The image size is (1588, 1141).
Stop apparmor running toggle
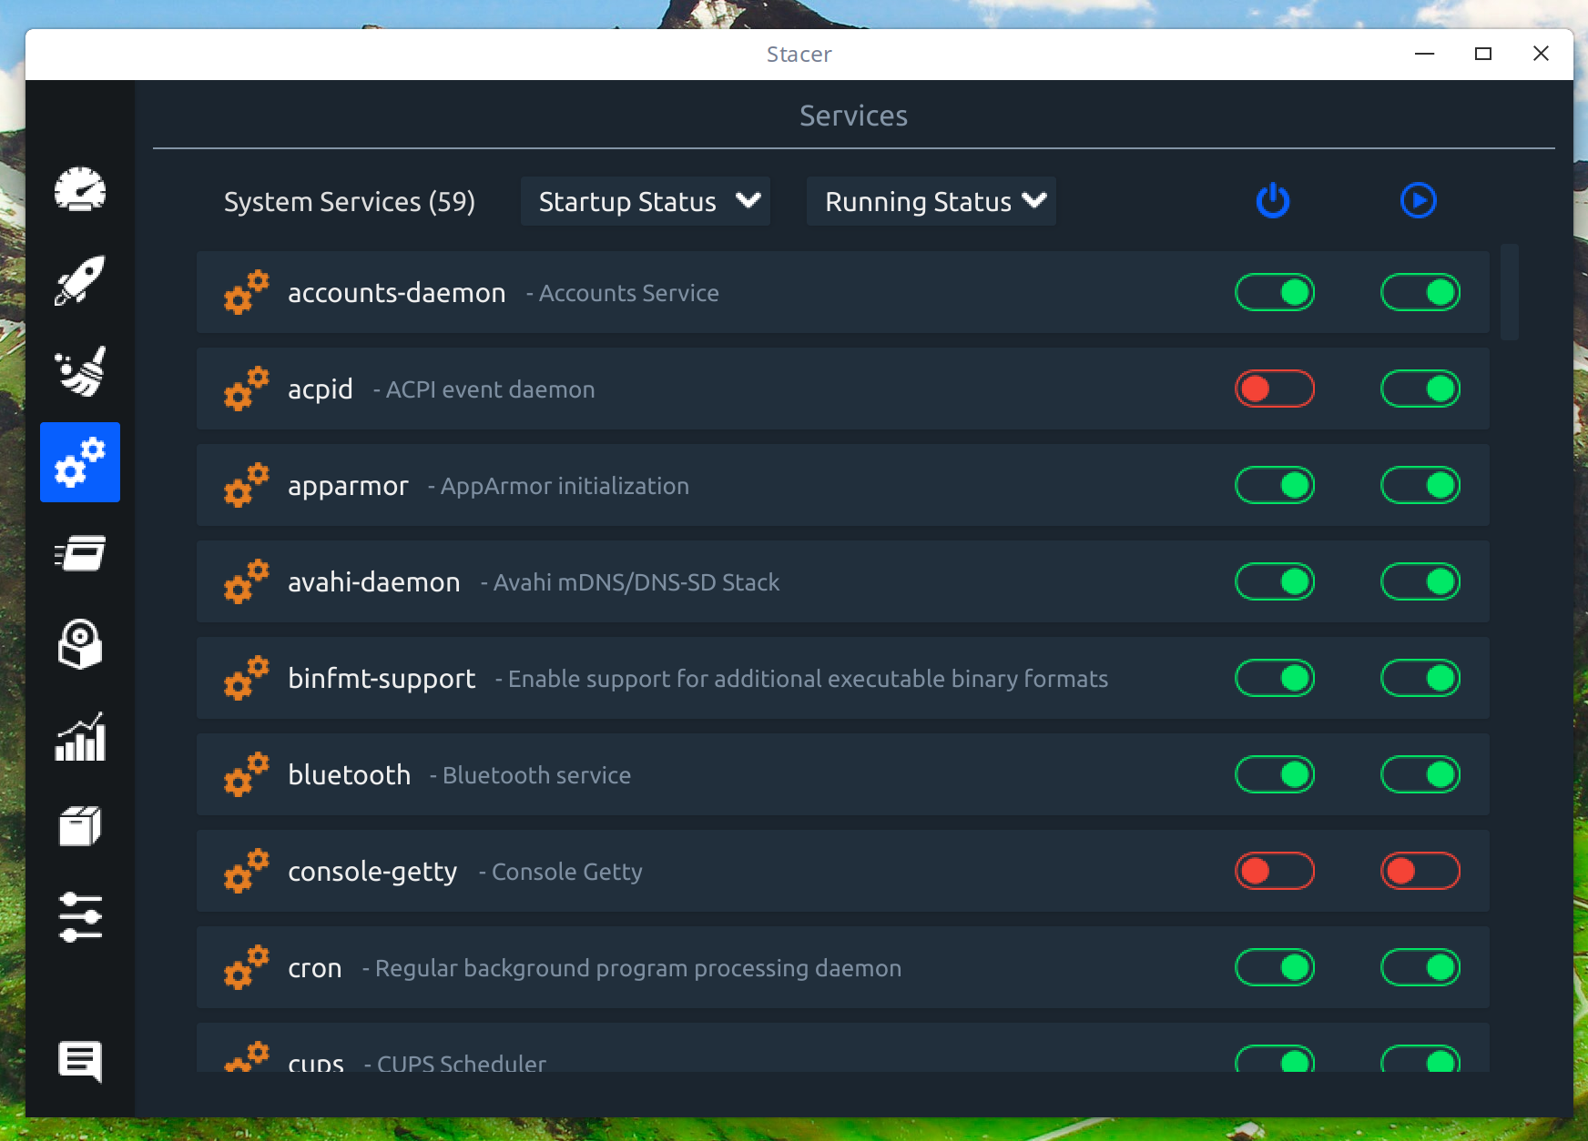click(x=1420, y=485)
